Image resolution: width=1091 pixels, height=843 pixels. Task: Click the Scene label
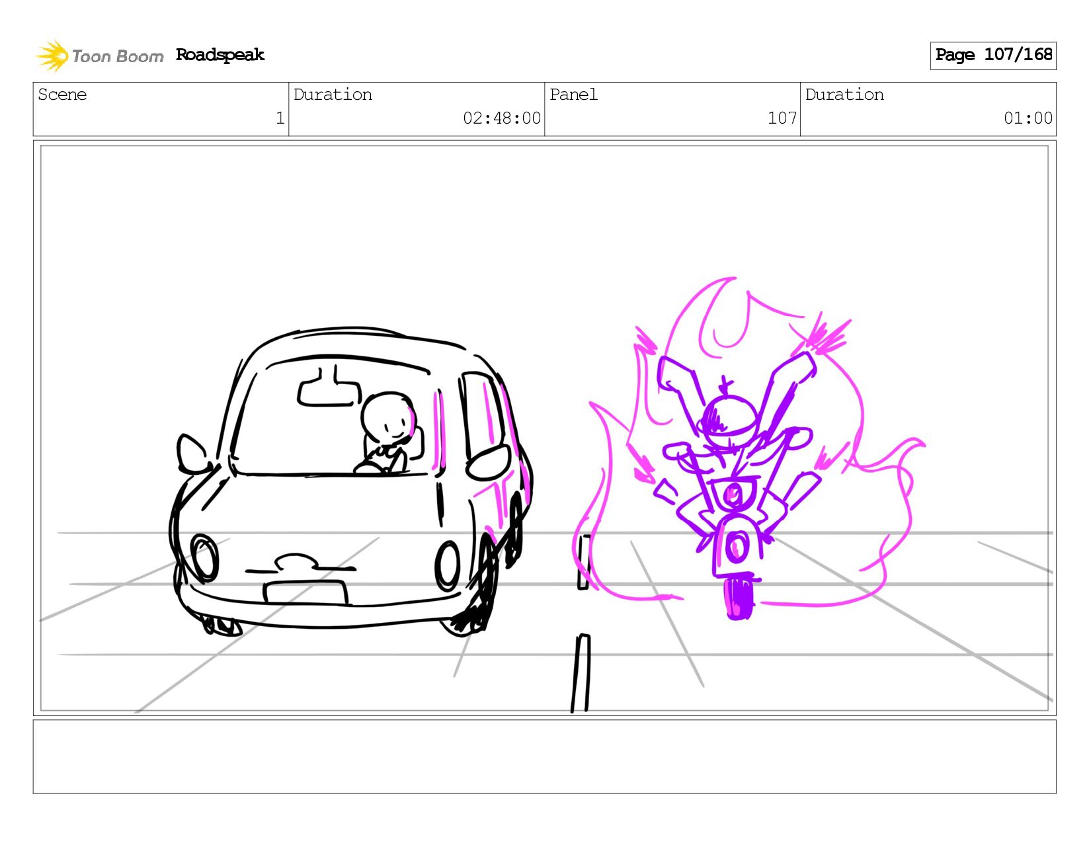point(62,95)
